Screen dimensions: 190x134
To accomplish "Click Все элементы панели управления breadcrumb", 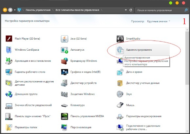I will click(x=77, y=10).
